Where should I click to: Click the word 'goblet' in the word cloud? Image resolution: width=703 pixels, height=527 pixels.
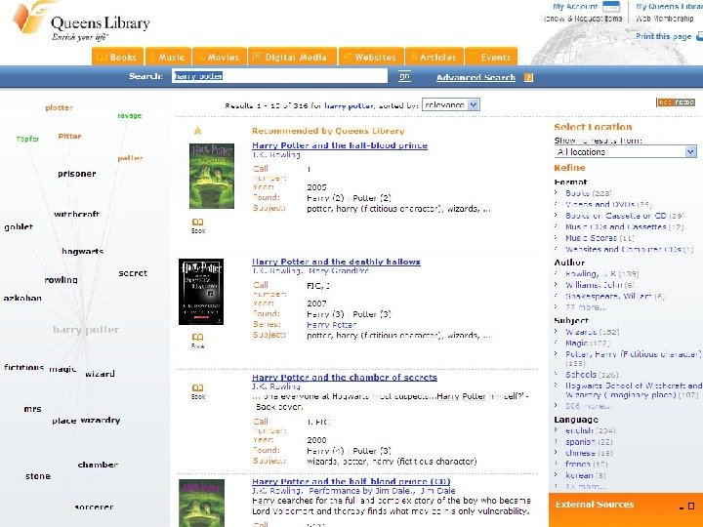click(x=19, y=226)
